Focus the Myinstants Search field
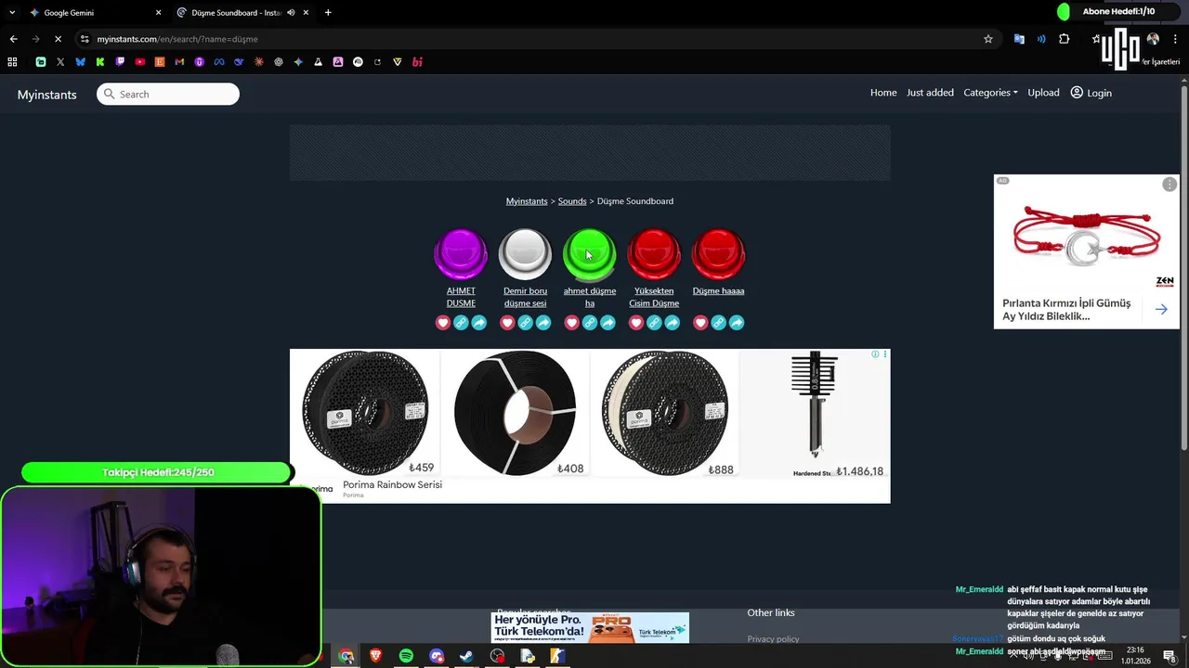The height and width of the screenshot is (668, 1189). coord(168,94)
